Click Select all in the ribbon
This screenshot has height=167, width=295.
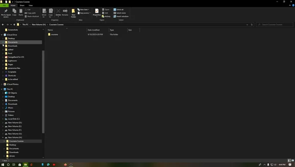click(119, 10)
